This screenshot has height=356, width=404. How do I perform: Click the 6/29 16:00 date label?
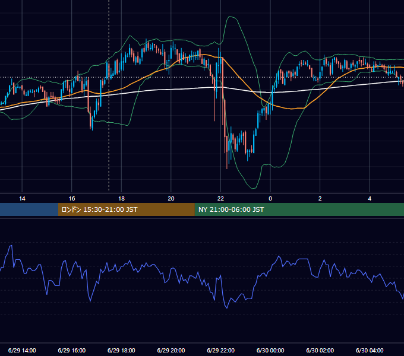[72, 350]
